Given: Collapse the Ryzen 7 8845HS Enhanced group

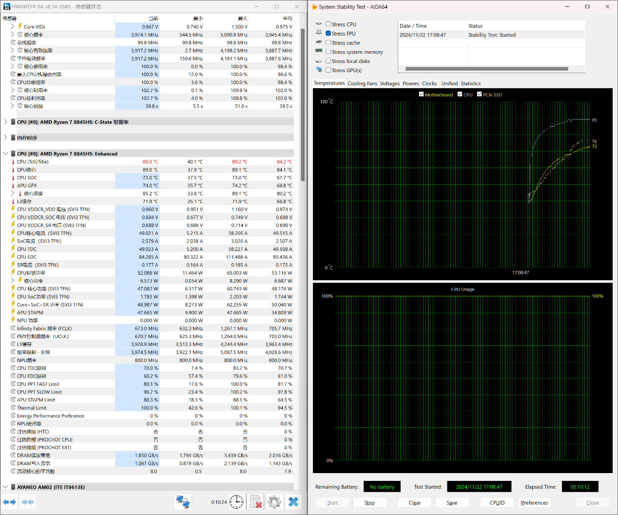Looking at the screenshot, I should click(x=5, y=153).
